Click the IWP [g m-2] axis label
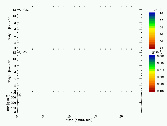Viewport: 167px width, 126px height. pos(8,103)
